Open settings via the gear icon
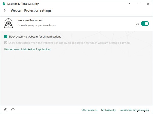This screenshot has width=153, height=114. point(6,110)
